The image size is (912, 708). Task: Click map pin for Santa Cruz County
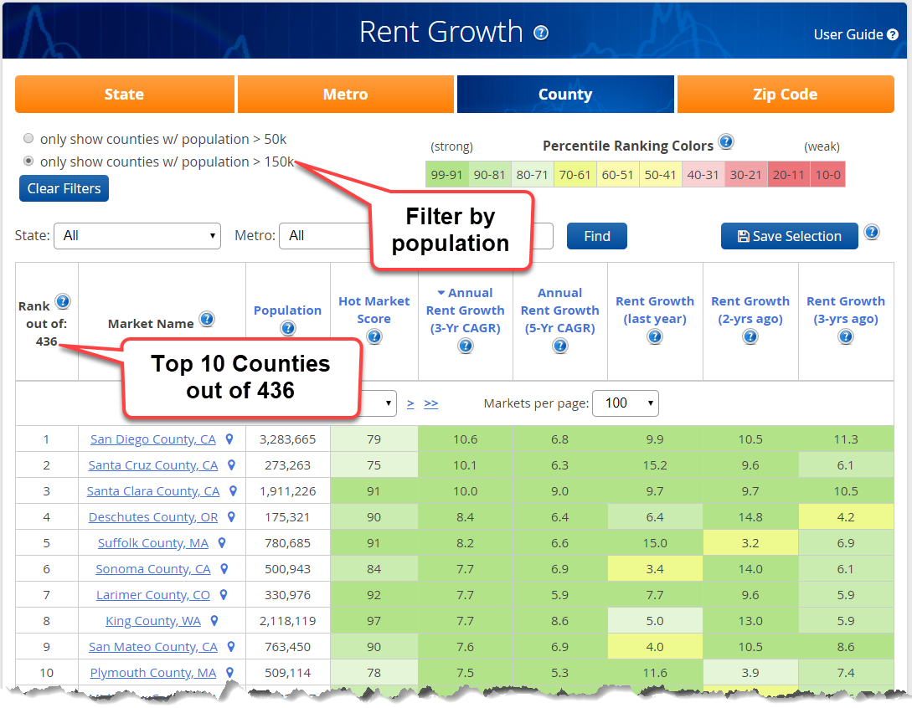(x=231, y=465)
